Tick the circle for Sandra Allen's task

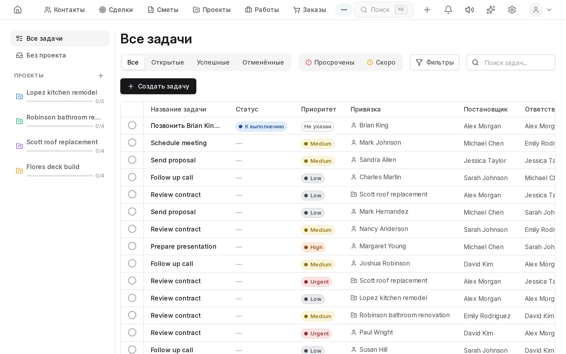click(x=132, y=160)
